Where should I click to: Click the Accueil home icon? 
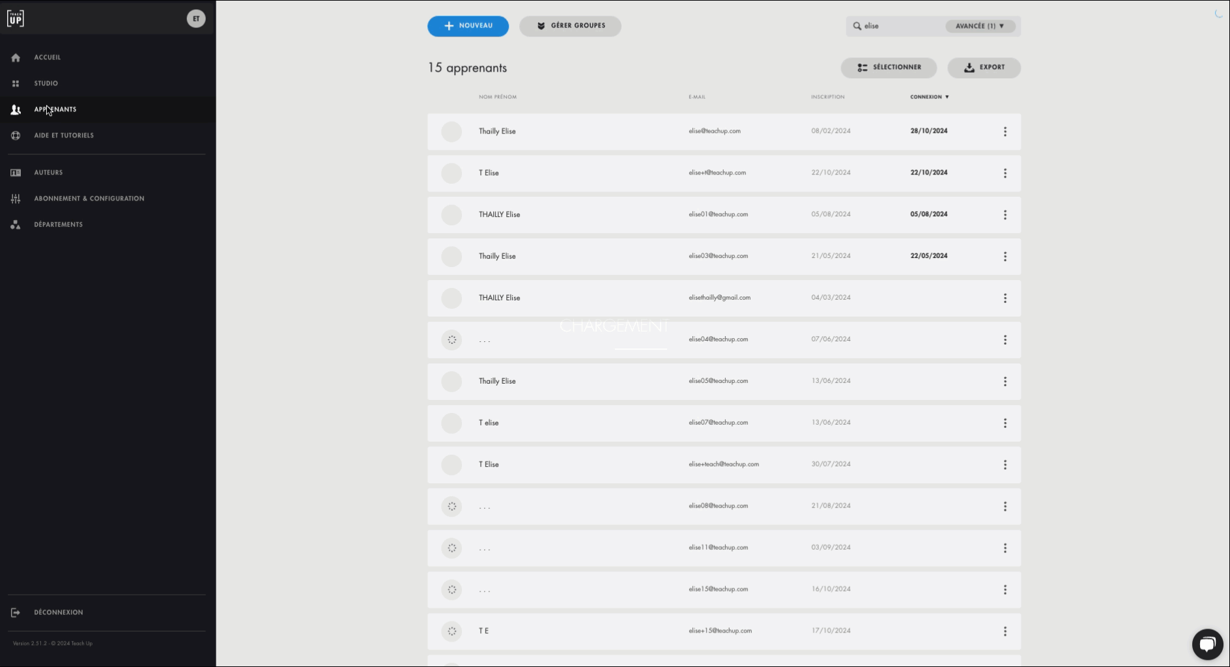point(16,57)
